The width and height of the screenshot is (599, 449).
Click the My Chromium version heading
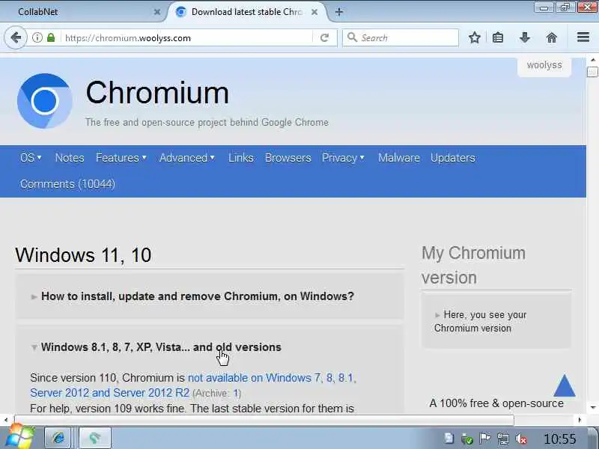click(474, 266)
